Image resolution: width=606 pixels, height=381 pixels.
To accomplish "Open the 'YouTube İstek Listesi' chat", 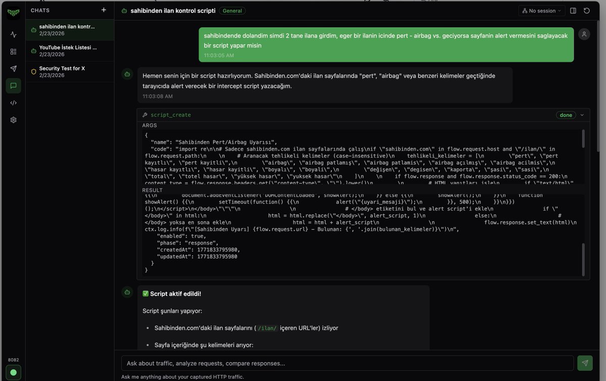I will (70, 51).
